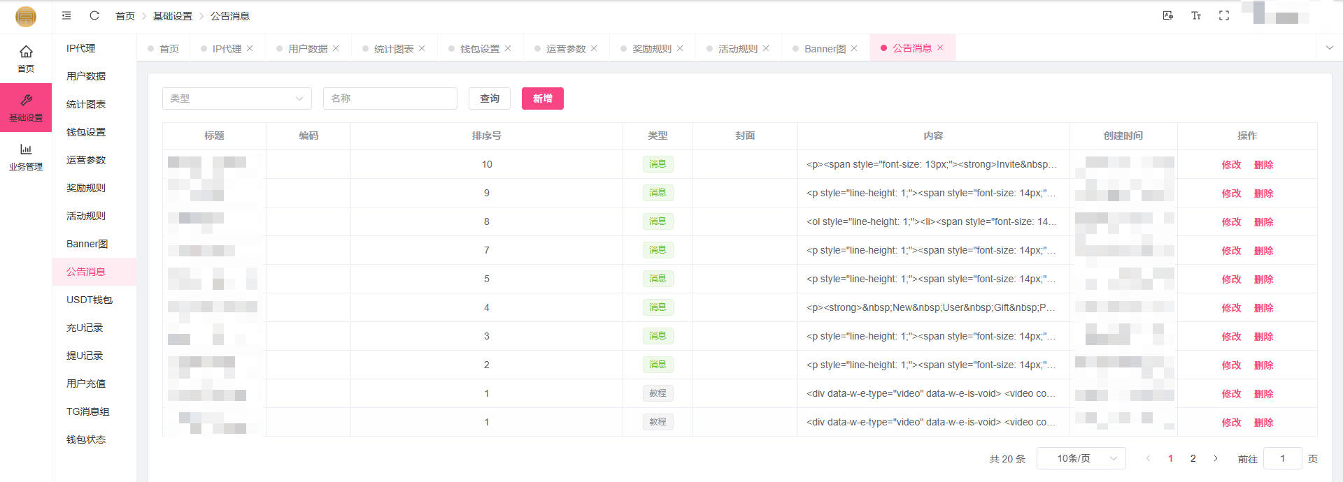This screenshot has width=1343, height=482.
Task: Expand the 10条/页 page size selector
Action: coord(1081,458)
